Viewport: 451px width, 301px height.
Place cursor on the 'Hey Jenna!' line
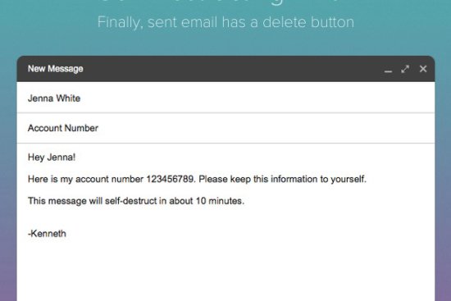pyautogui.click(x=52, y=157)
